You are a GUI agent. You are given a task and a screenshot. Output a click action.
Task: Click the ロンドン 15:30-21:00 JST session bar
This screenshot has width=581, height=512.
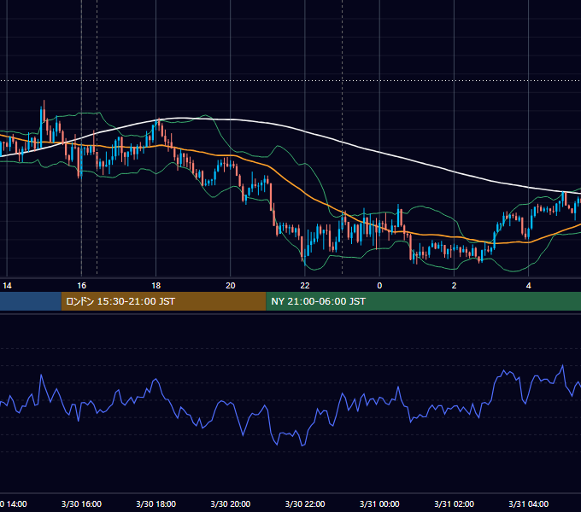(x=163, y=301)
